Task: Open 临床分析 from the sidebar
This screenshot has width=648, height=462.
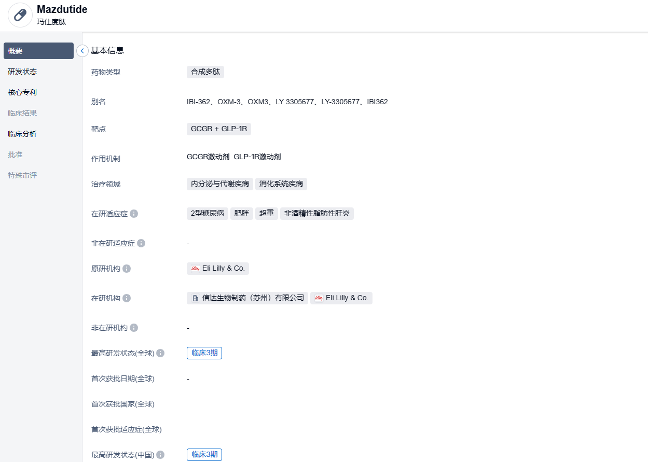Action: point(22,134)
